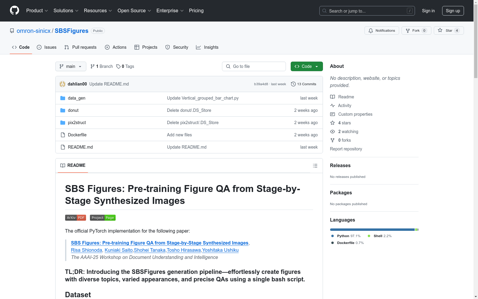
Task: Click dahlian00's avatar image
Action: 62,84
